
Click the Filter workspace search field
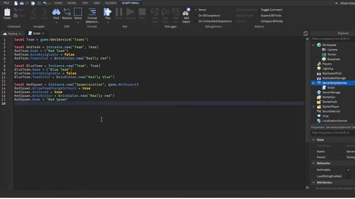tap(333, 39)
